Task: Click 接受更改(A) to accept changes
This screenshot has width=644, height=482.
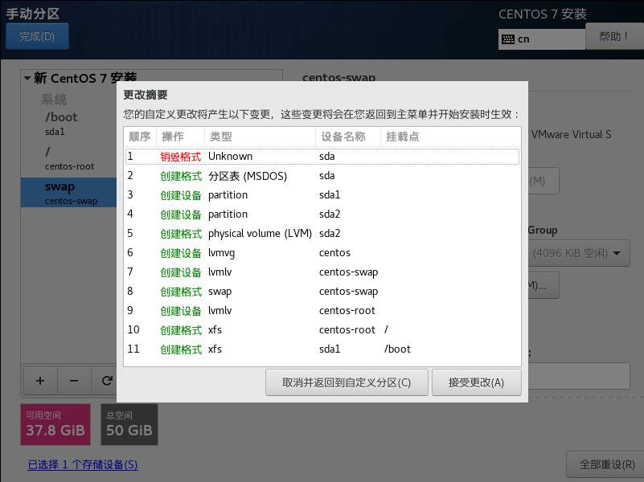Action: pos(477,382)
